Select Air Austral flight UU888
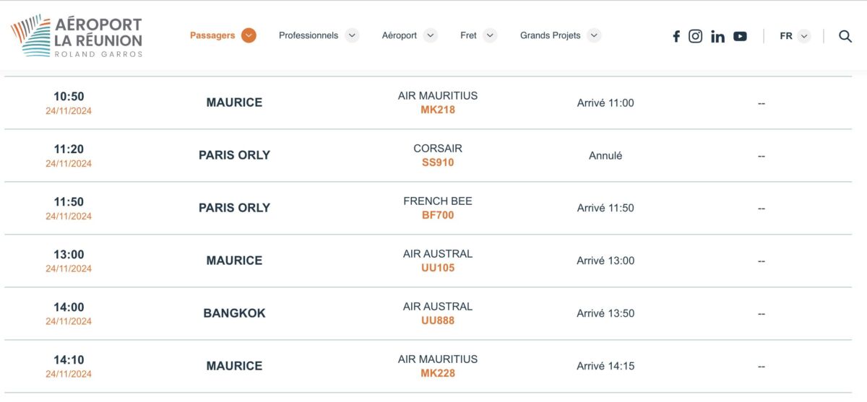Image resolution: width=867 pixels, height=402 pixels. pos(438,321)
